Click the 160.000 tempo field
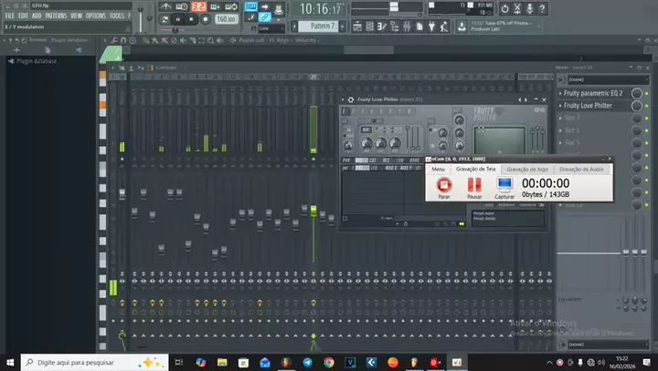 pyautogui.click(x=225, y=18)
